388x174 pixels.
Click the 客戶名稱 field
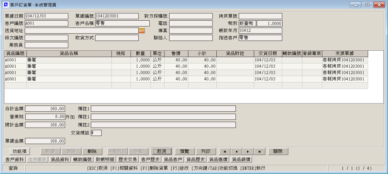pos(122,23)
